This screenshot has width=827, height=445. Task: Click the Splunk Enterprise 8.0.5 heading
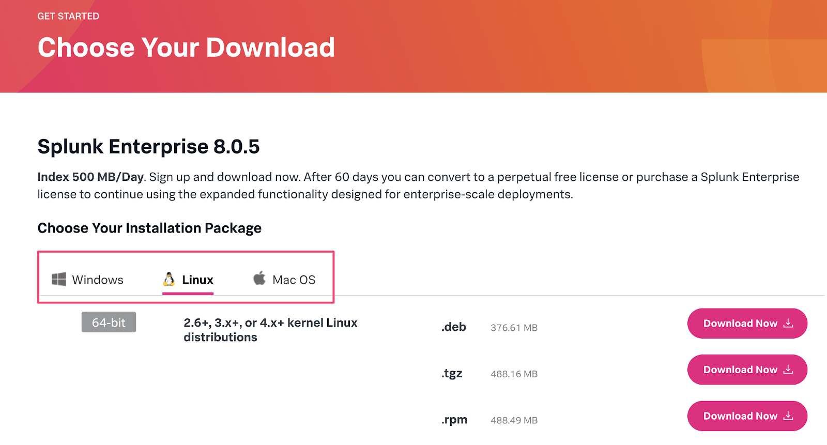(x=149, y=147)
